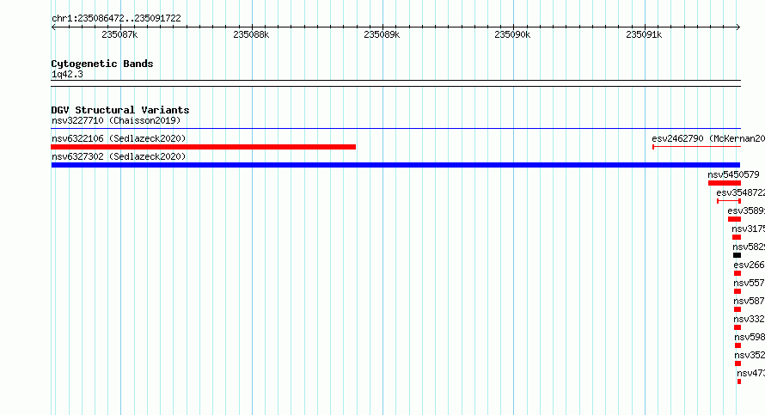This screenshot has height=415, width=765.
Task: Select the red bar under nsv557
Action: pos(737,291)
